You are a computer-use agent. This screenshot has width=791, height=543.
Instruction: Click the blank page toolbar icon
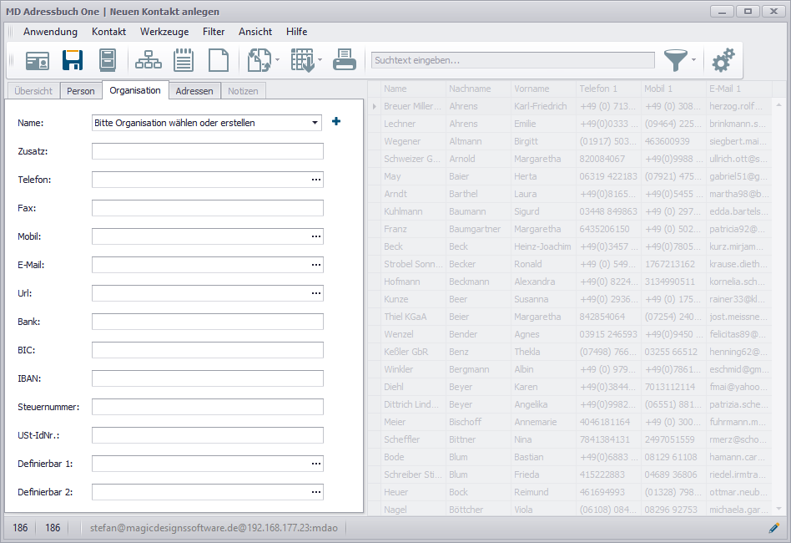point(218,60)
